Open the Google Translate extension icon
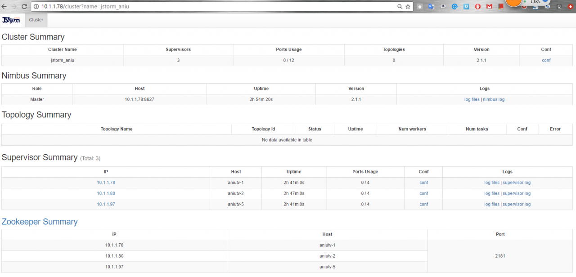Screen dimensions: 576x277 point(431,6)
